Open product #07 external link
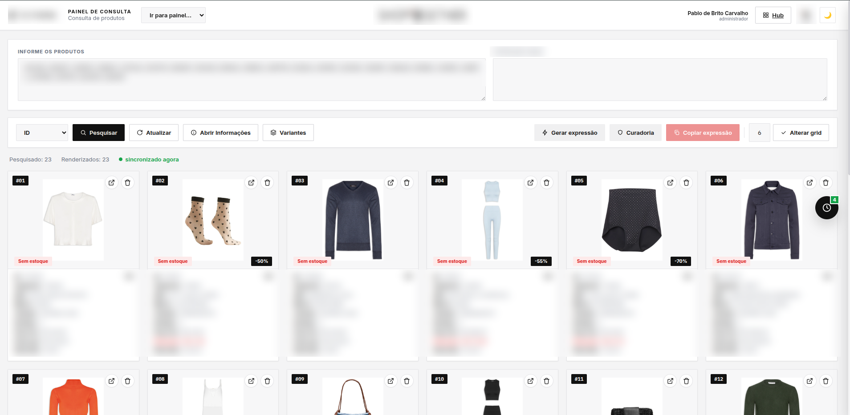Screen dimensions: 850x415 click(x=112, y=381)
